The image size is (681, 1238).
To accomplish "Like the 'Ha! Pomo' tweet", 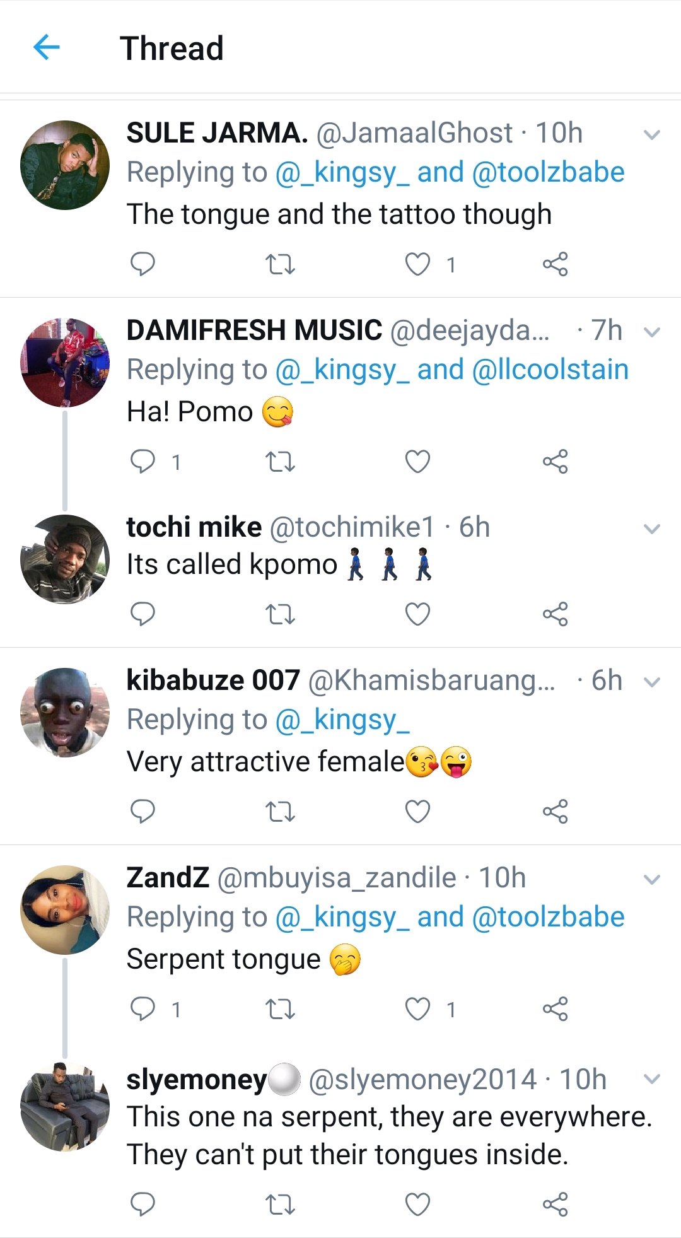I will (417, 462).
